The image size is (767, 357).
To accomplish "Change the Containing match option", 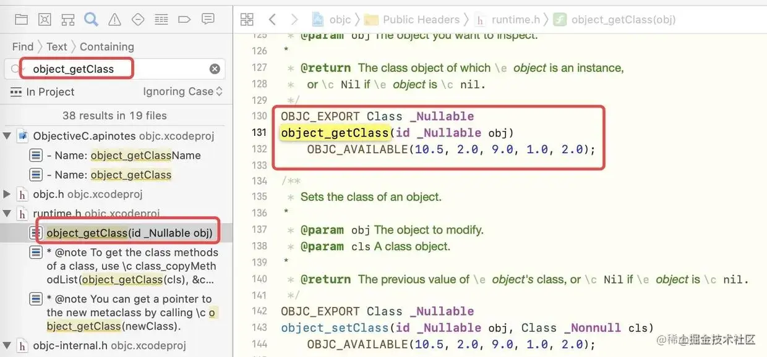I will coord(106,46).
